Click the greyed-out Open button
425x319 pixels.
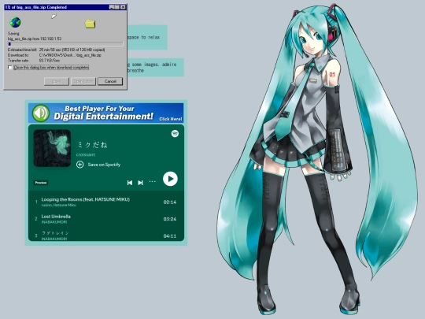(57, 81)
